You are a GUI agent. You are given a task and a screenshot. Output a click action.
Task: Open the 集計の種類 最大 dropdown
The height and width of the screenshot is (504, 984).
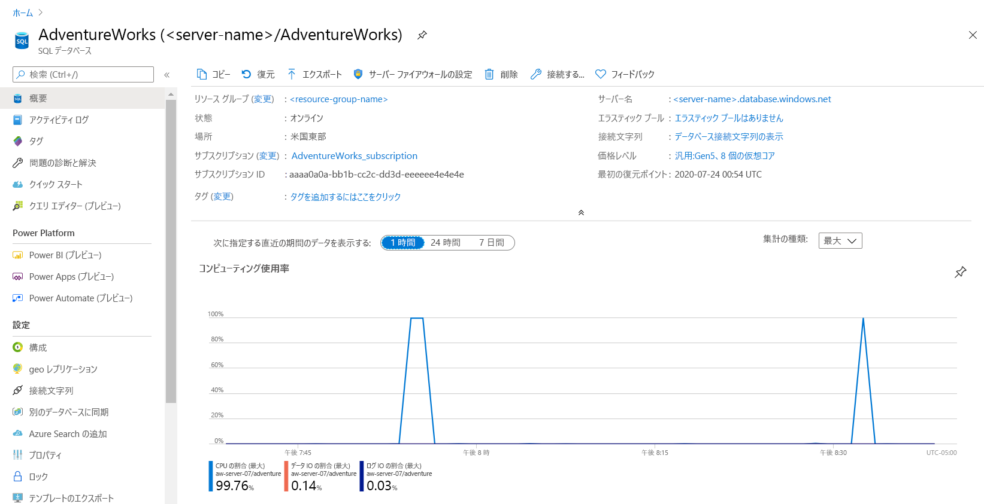(840, 240)
